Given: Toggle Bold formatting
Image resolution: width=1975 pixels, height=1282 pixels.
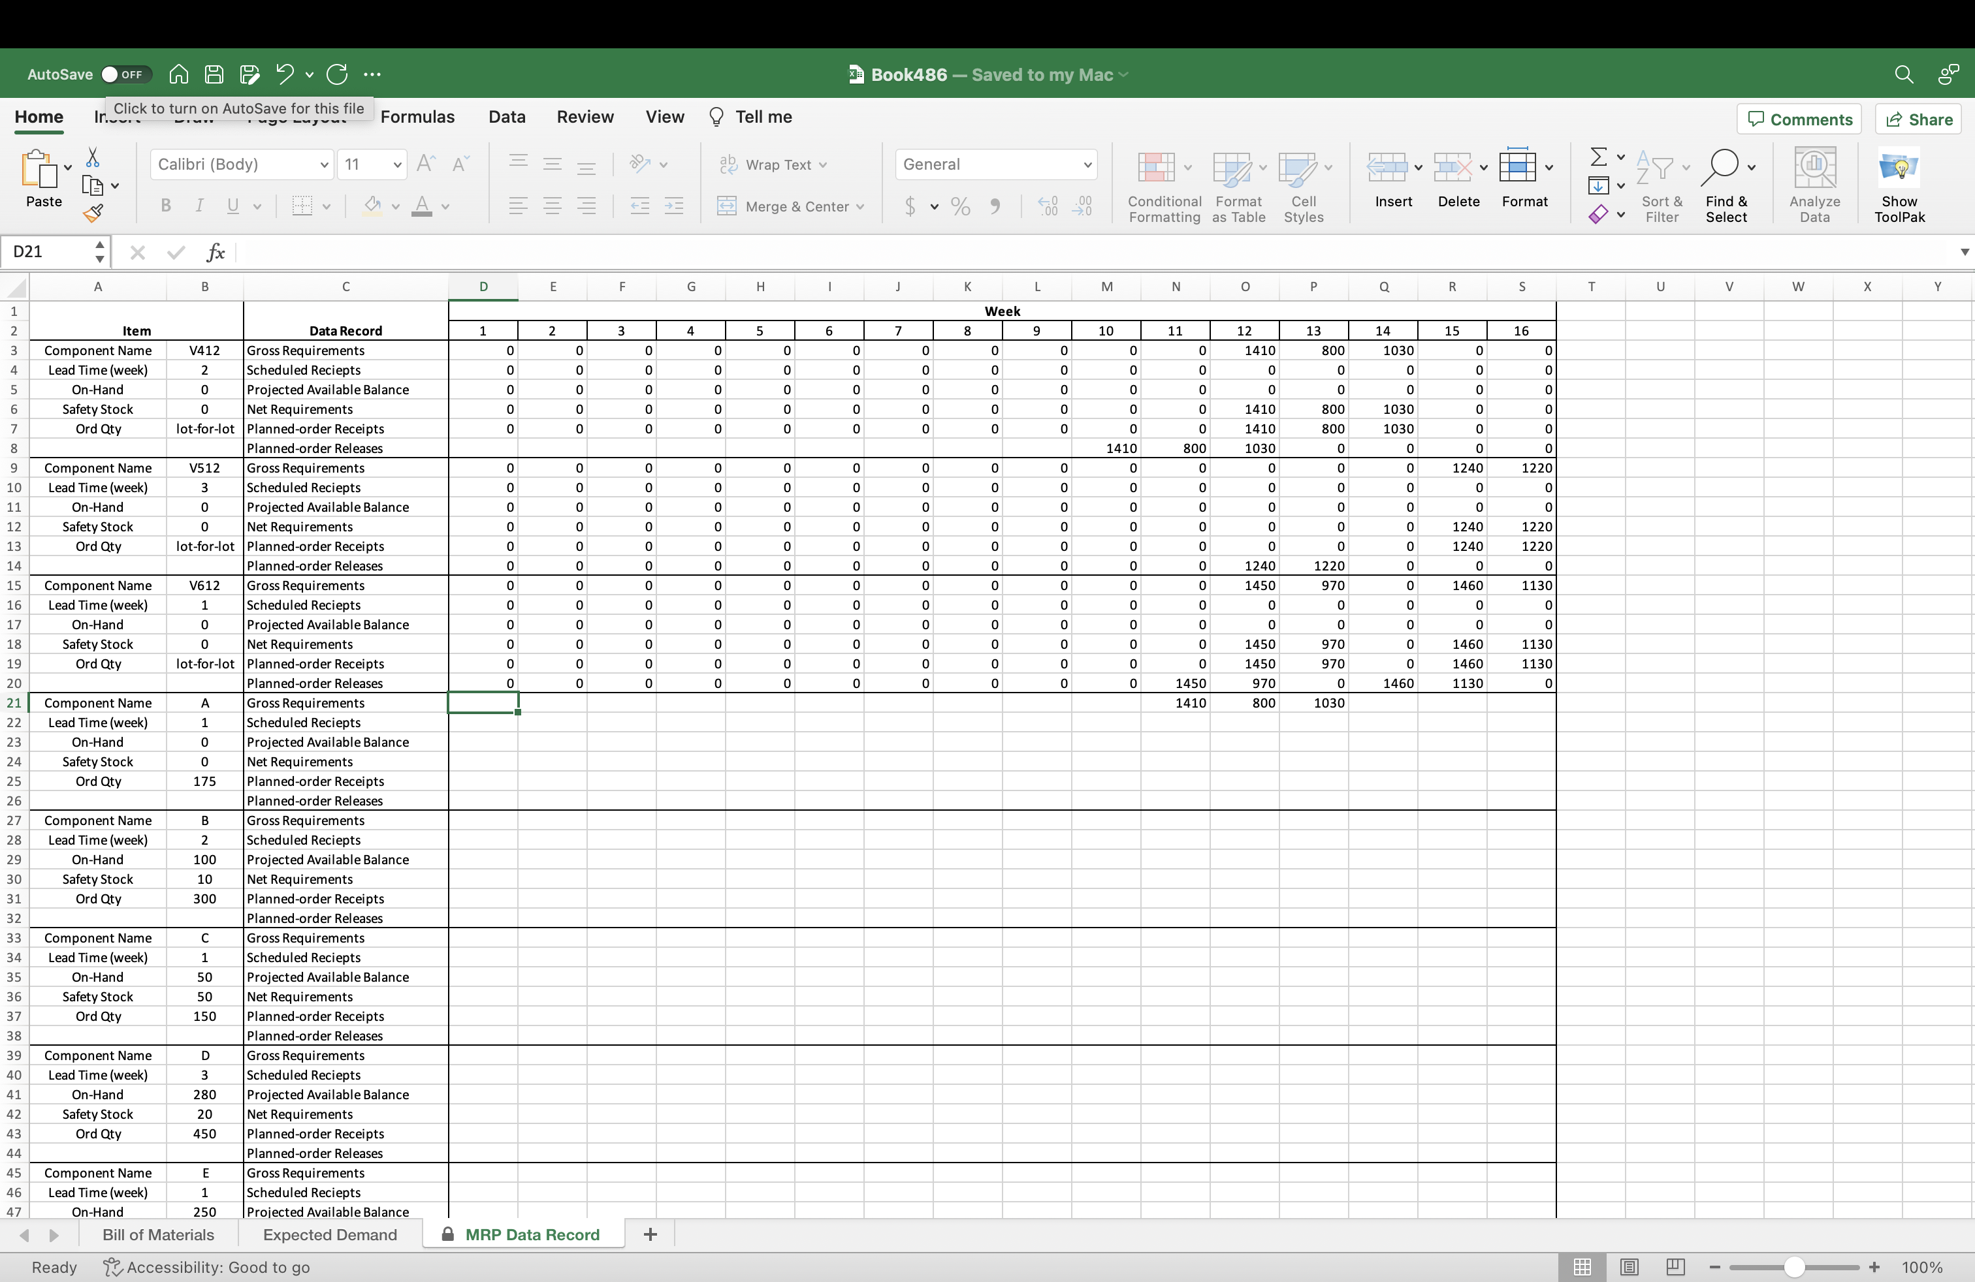Looking at the screenshot, I should [x=166, y=206].
